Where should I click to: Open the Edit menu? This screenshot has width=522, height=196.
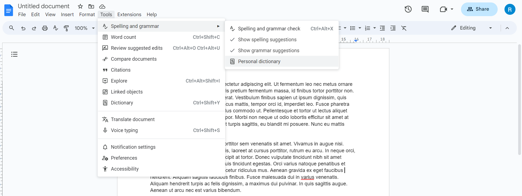[x=35, y=14]
